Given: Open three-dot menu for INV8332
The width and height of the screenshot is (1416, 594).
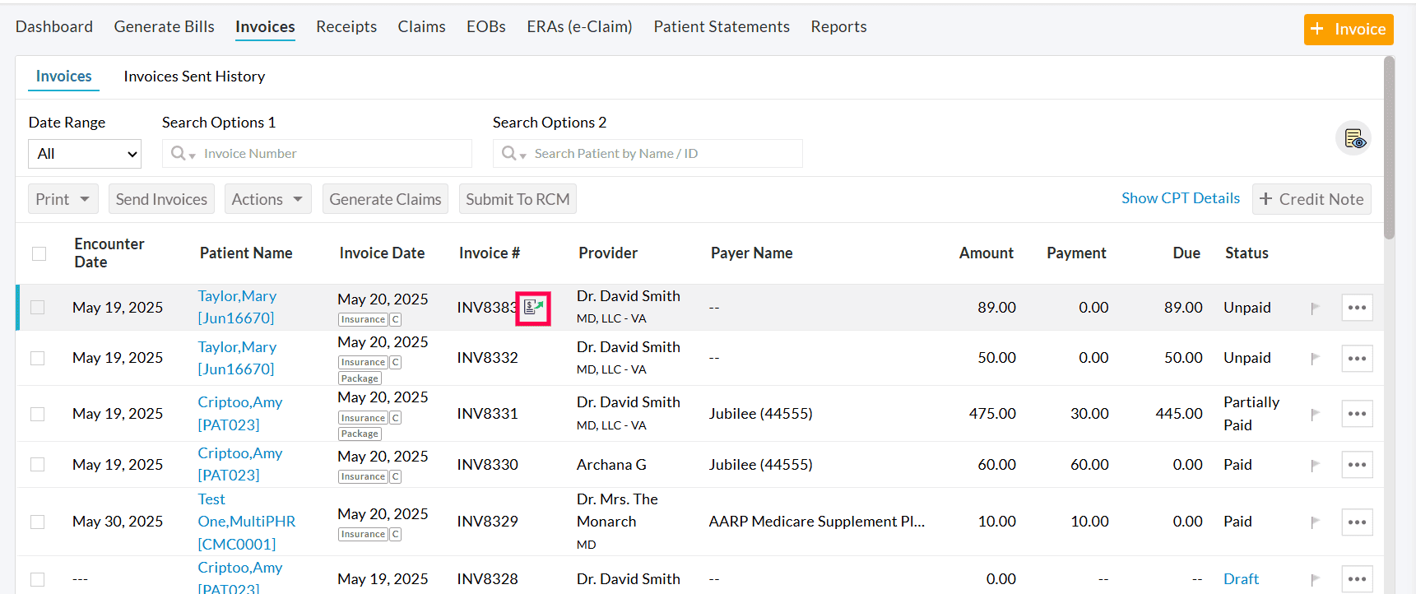Looking at the screenshot, I should tap(1357, 359).
